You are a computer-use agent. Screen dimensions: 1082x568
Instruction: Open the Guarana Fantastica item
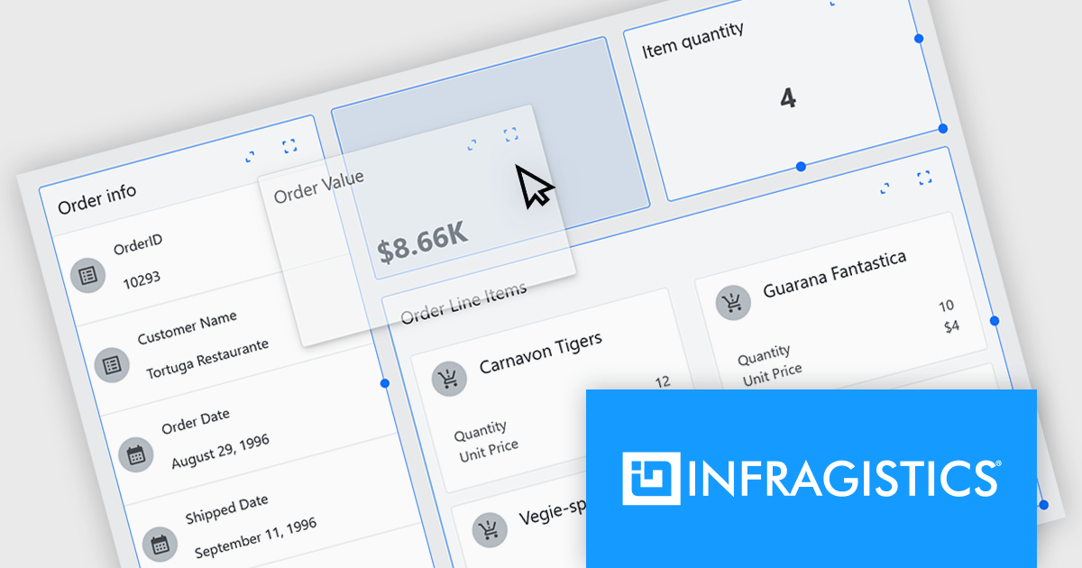pos(835,274)
